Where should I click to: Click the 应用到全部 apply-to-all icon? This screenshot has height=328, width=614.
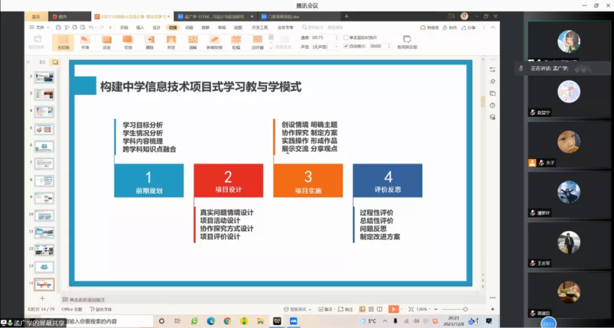click(x=407, y=39)
